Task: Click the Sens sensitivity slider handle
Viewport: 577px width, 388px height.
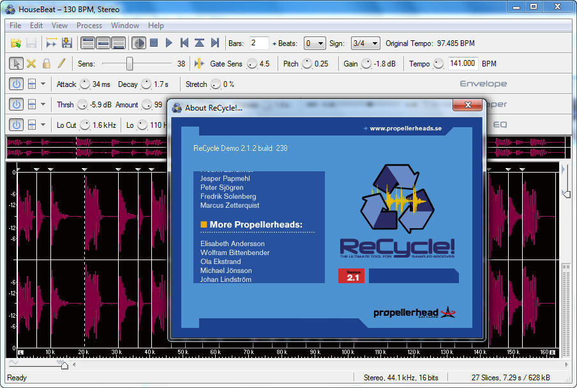Action: [x=130, y=63]
